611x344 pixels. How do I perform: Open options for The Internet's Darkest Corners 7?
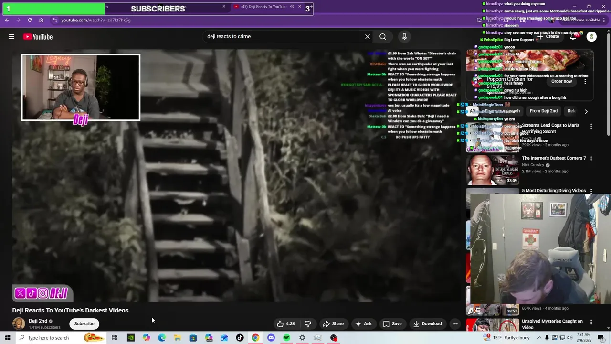point(591,159)
